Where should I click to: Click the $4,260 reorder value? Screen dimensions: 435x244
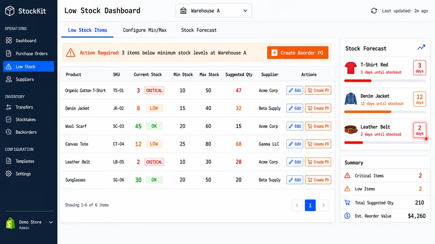[417, 216]
